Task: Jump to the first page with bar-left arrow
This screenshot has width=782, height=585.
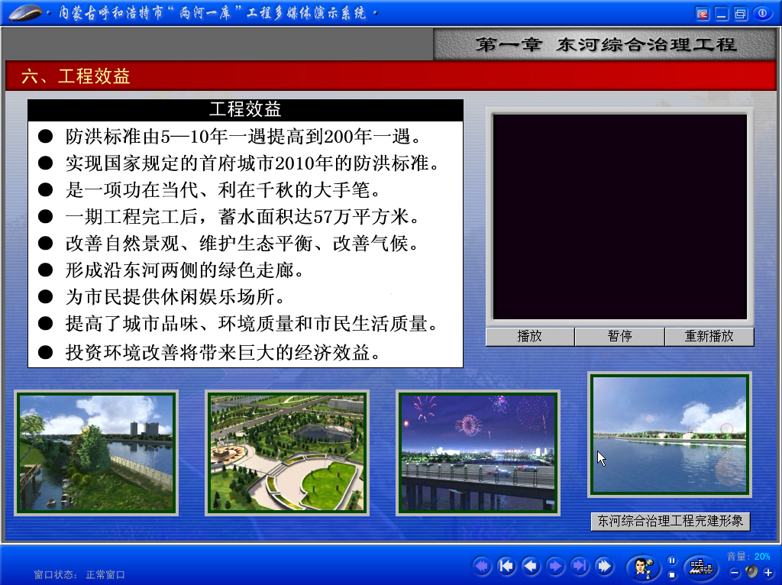Action: [x=506, y=566]
